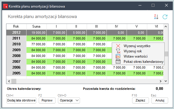The height and width of the screenshot is (109, 174).
Task: Click the vertical scrollbar up arrow
Action: [166, 26]
